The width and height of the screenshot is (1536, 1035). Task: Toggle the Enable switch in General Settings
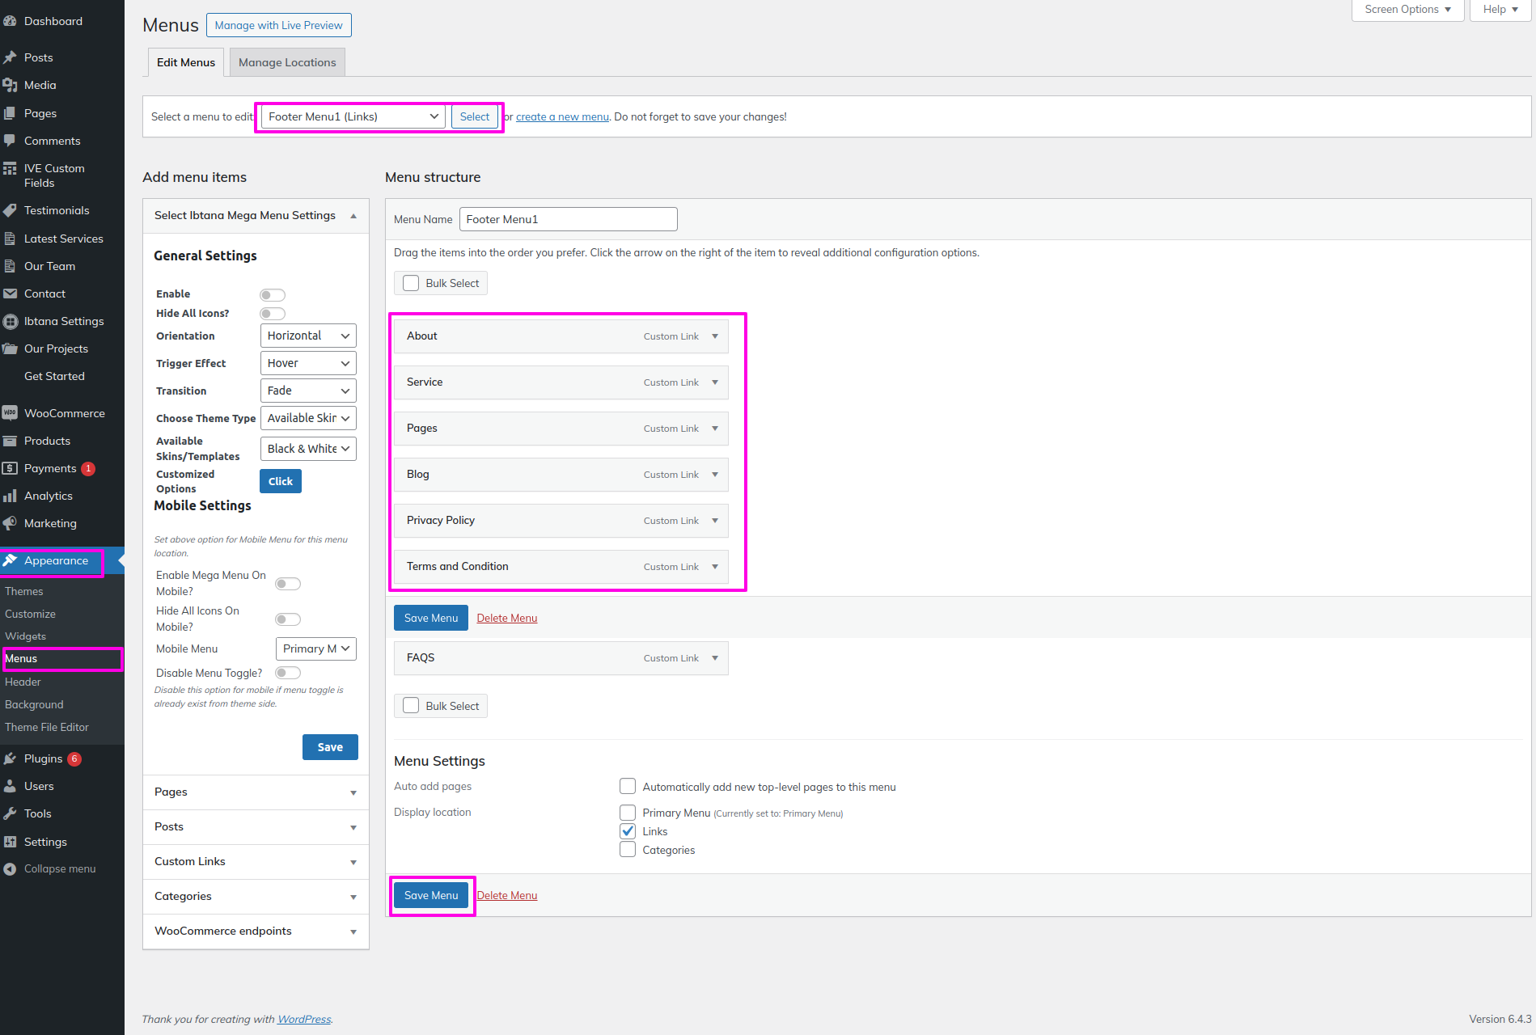click(x=273, y=295)
